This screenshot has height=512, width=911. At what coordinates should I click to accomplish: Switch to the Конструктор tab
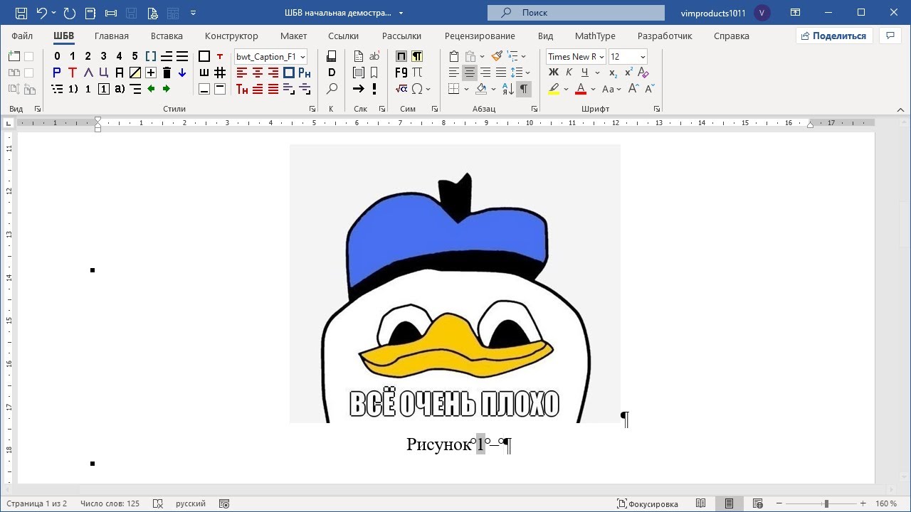[x=231, y=36]
